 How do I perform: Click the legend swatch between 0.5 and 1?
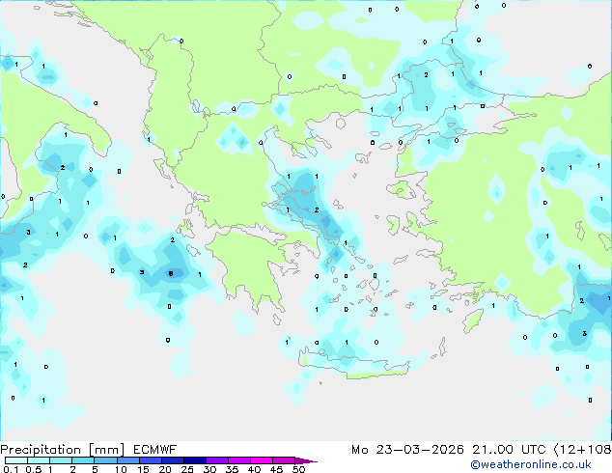[x=39, y=460]
